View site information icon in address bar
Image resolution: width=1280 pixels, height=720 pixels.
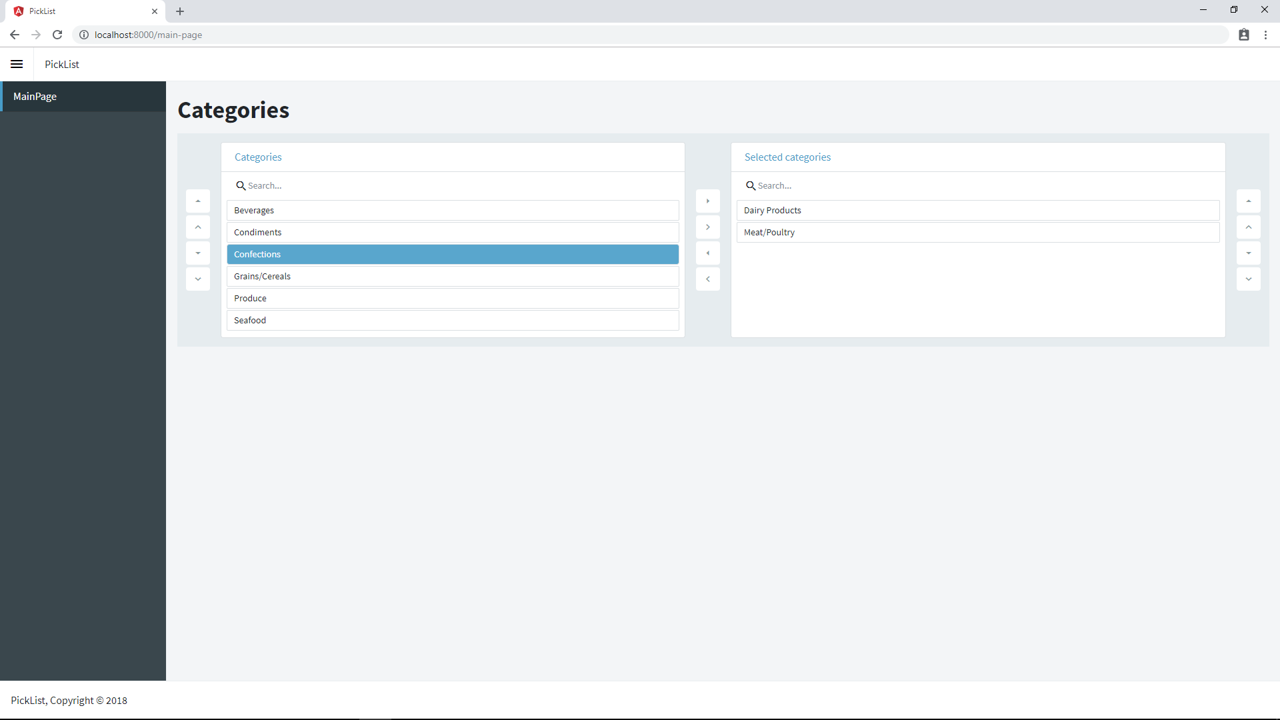click(84, 35)
